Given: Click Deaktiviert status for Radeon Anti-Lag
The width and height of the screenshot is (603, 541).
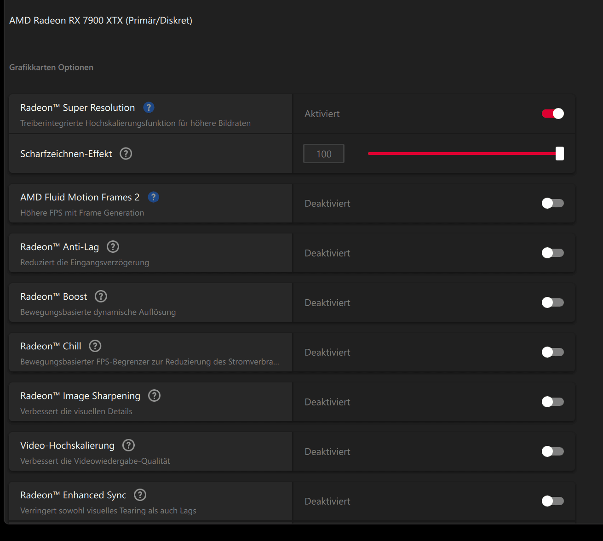Looking at the screenshot, I should (x=327, y=253).
